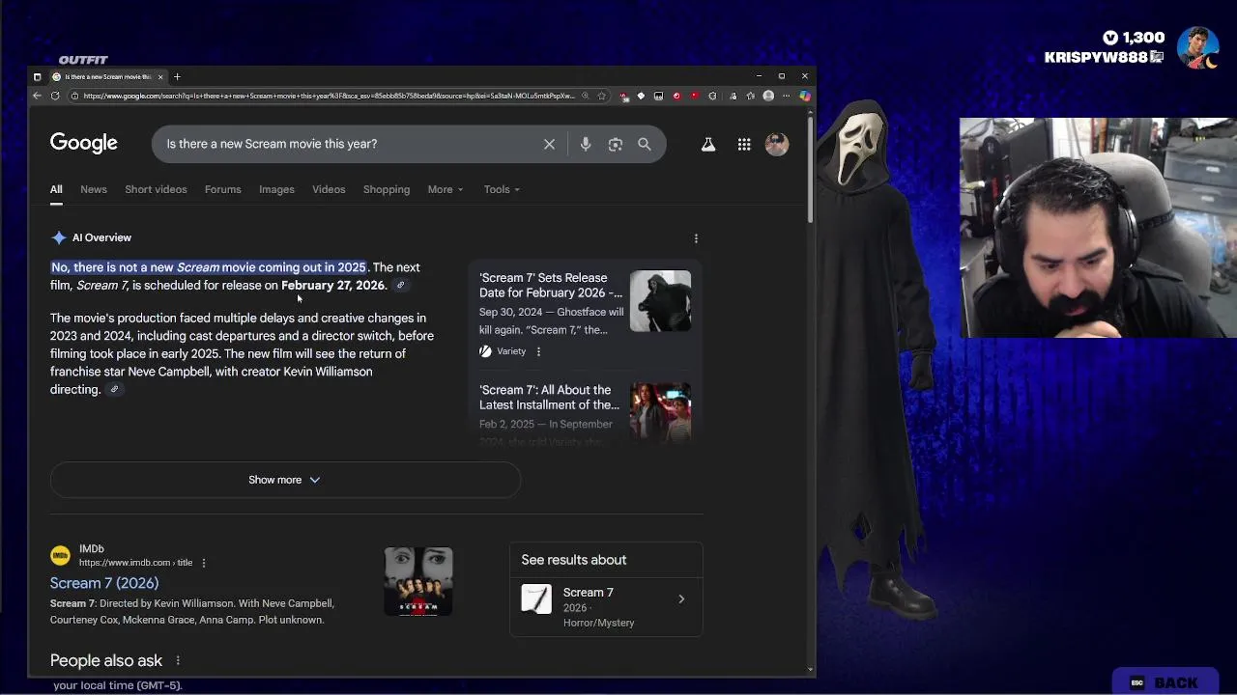Start voice search with the microphone
The width and height of the screenshot is (1237, 695).
586,144
